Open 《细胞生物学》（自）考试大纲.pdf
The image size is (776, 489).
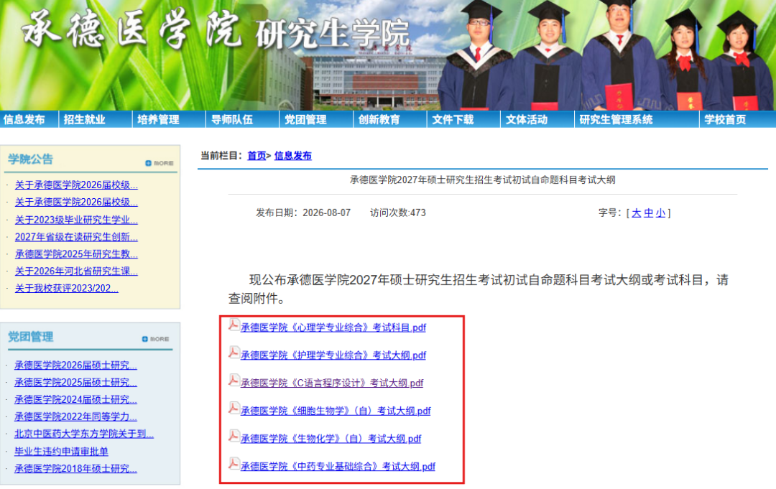coord(336,411)
